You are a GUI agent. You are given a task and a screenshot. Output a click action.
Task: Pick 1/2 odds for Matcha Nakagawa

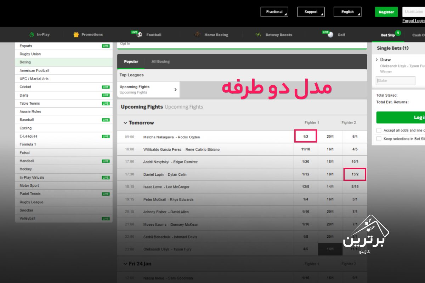click(305, 137)
